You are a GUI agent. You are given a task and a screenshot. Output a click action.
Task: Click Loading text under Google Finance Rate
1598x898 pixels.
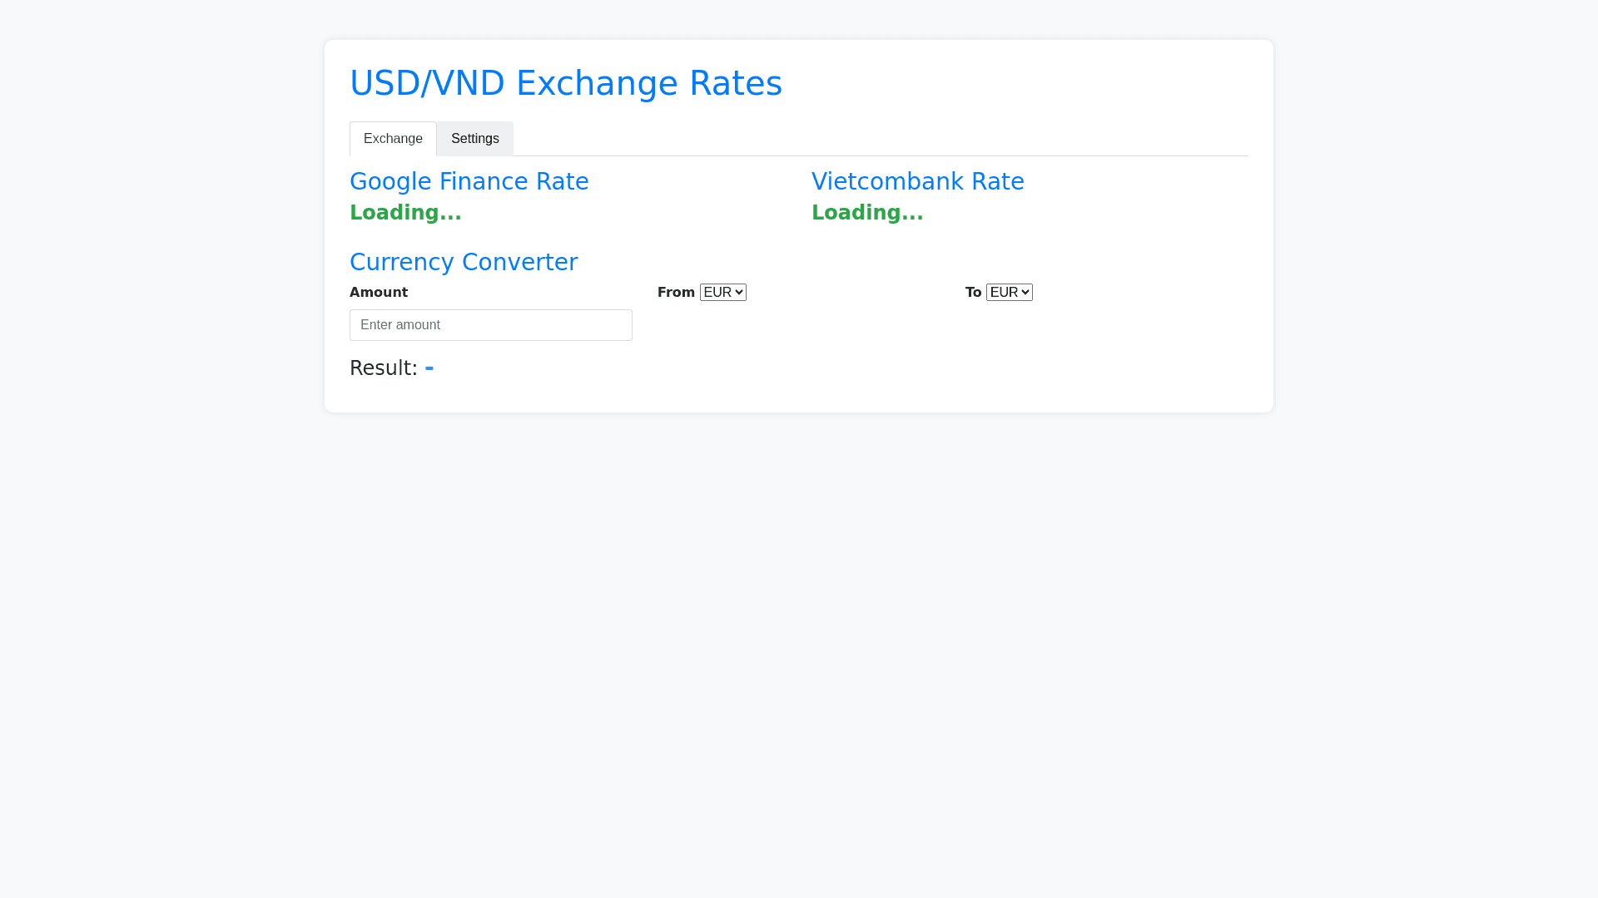405,213
